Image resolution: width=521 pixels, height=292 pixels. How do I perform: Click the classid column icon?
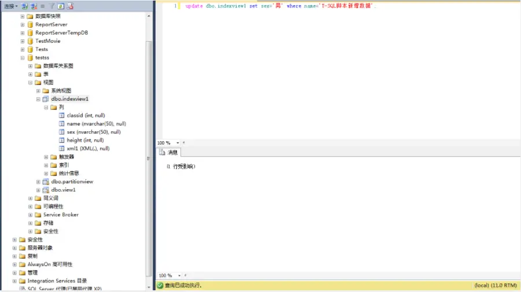(61, 115)
